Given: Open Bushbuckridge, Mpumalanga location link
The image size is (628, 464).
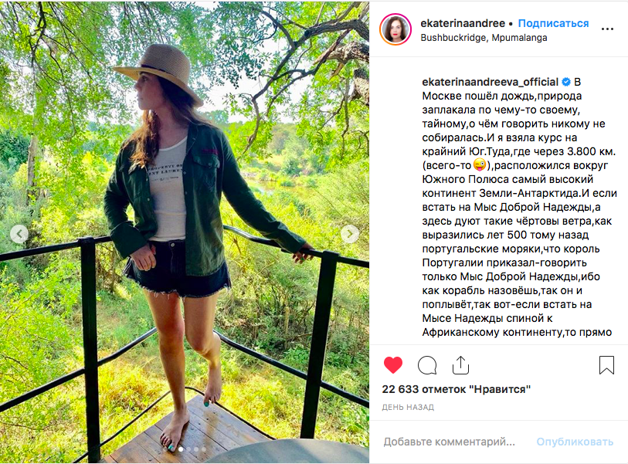Looking at the screenshot, I should (x=484, y=38).
